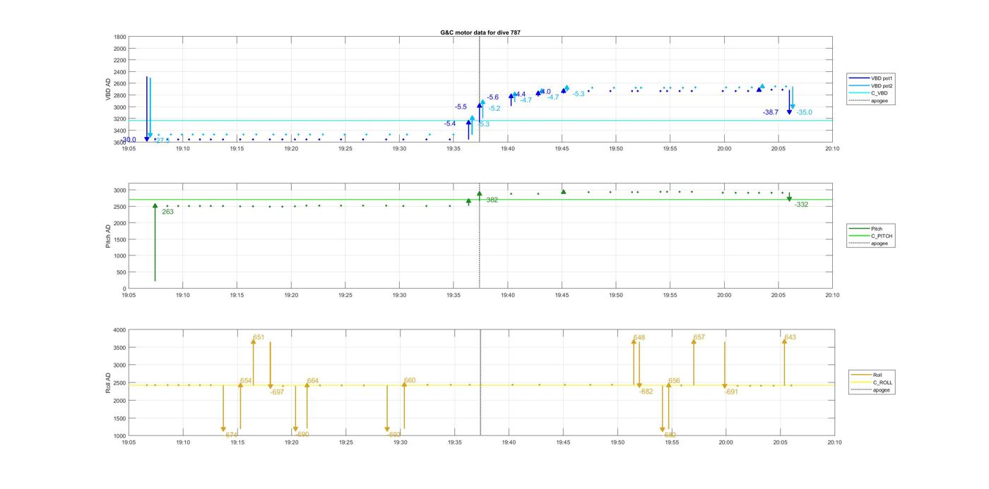Image resolution: width=989 pixels, height=489 pixels.
Task: Click the '-674' roll annotation
Action: coord(230,435)
